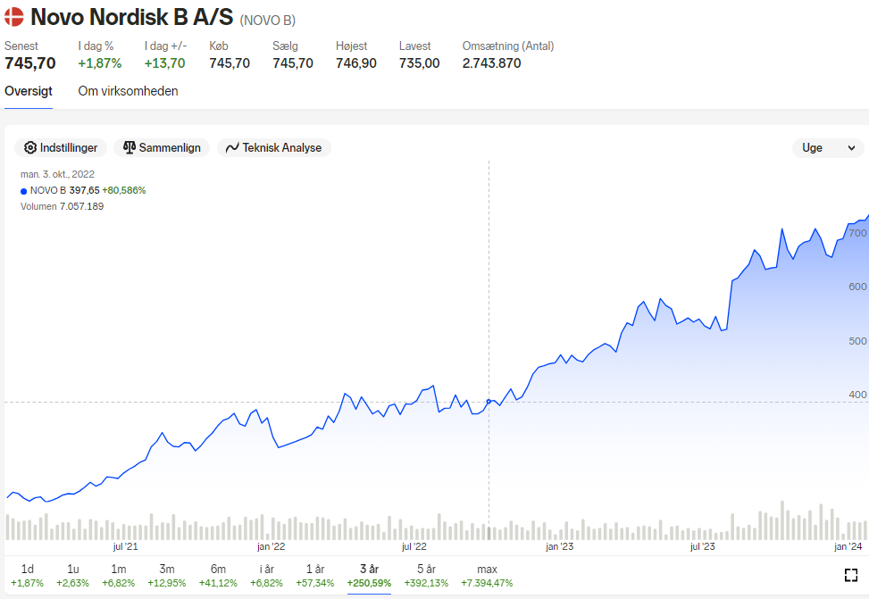Click the Højest value 746,90
The width and height of the screenshot is (869, 599).
[x=355, y=63]
